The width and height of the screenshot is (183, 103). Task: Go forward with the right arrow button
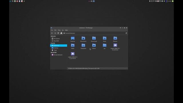tap(55, 33)
